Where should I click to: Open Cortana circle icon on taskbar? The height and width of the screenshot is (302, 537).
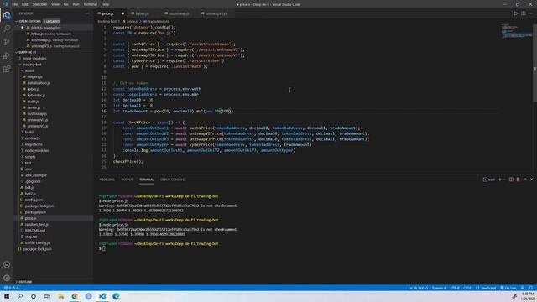[34, 296]
